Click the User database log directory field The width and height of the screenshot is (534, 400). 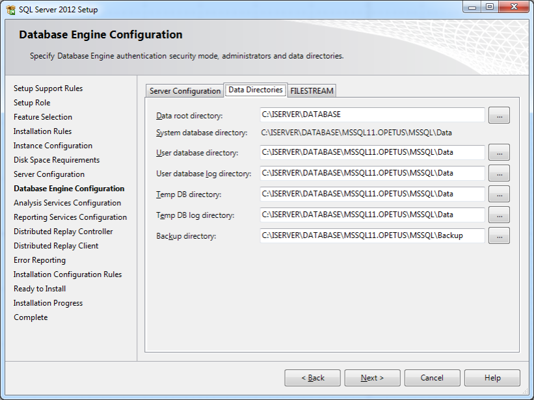[x=372, y=173]
